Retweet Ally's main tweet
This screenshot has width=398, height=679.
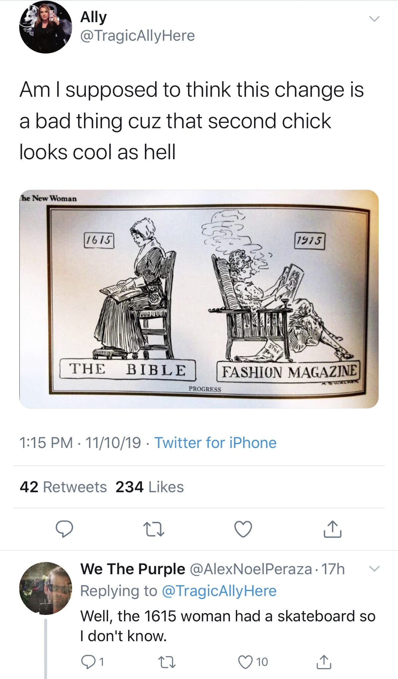pos(154,529)
